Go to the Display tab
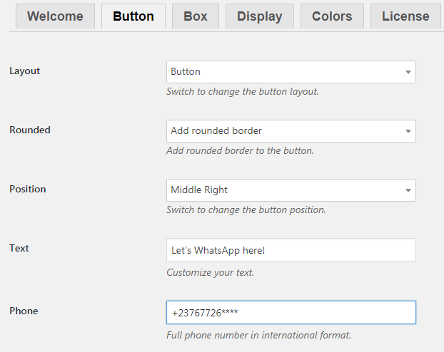The image size is (444, 352). (x=260, y=16)
